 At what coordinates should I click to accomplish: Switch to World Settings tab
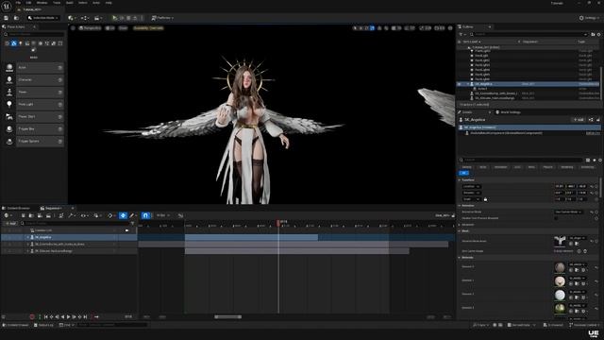point(508,112)
